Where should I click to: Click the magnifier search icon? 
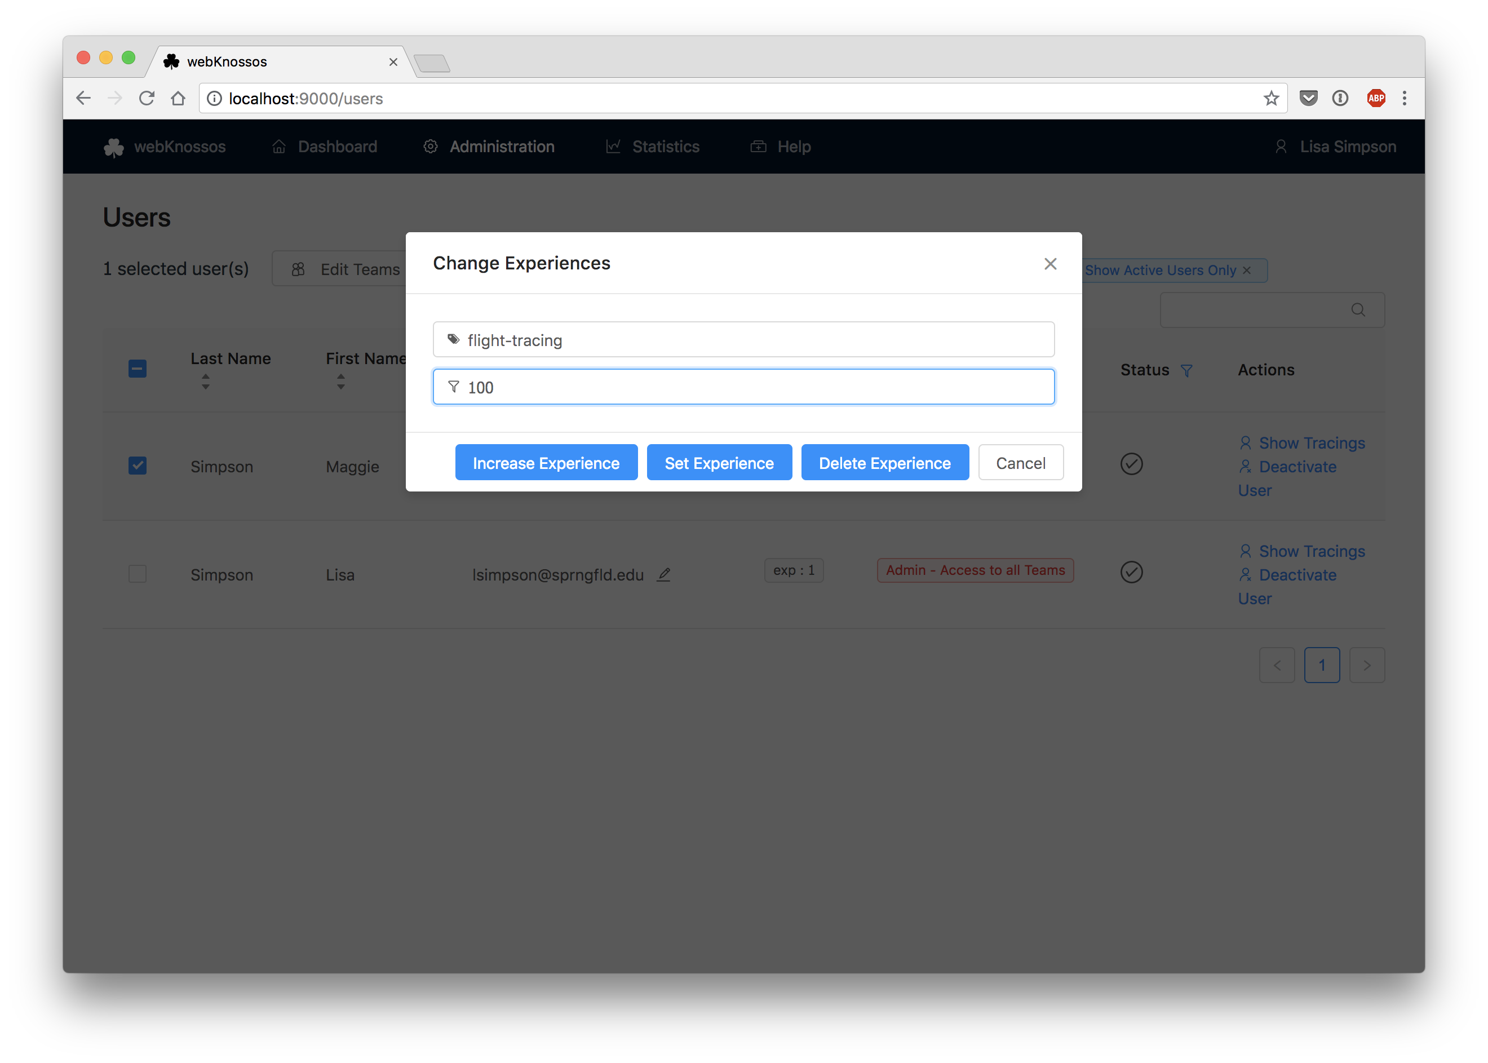click(x=1358, y=309)
